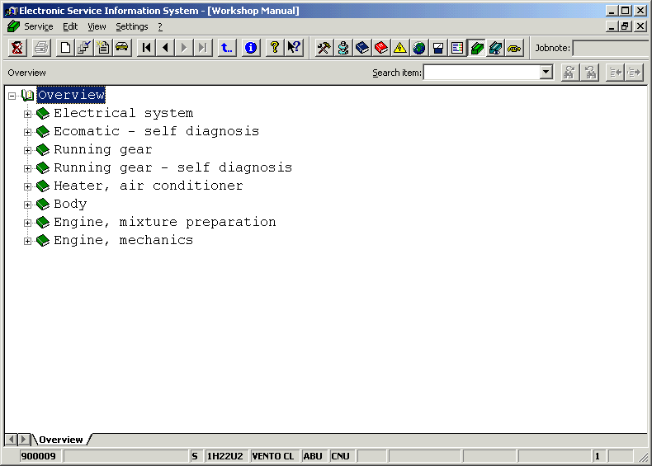Click the clipboard job note icon

tap(103, 48)
